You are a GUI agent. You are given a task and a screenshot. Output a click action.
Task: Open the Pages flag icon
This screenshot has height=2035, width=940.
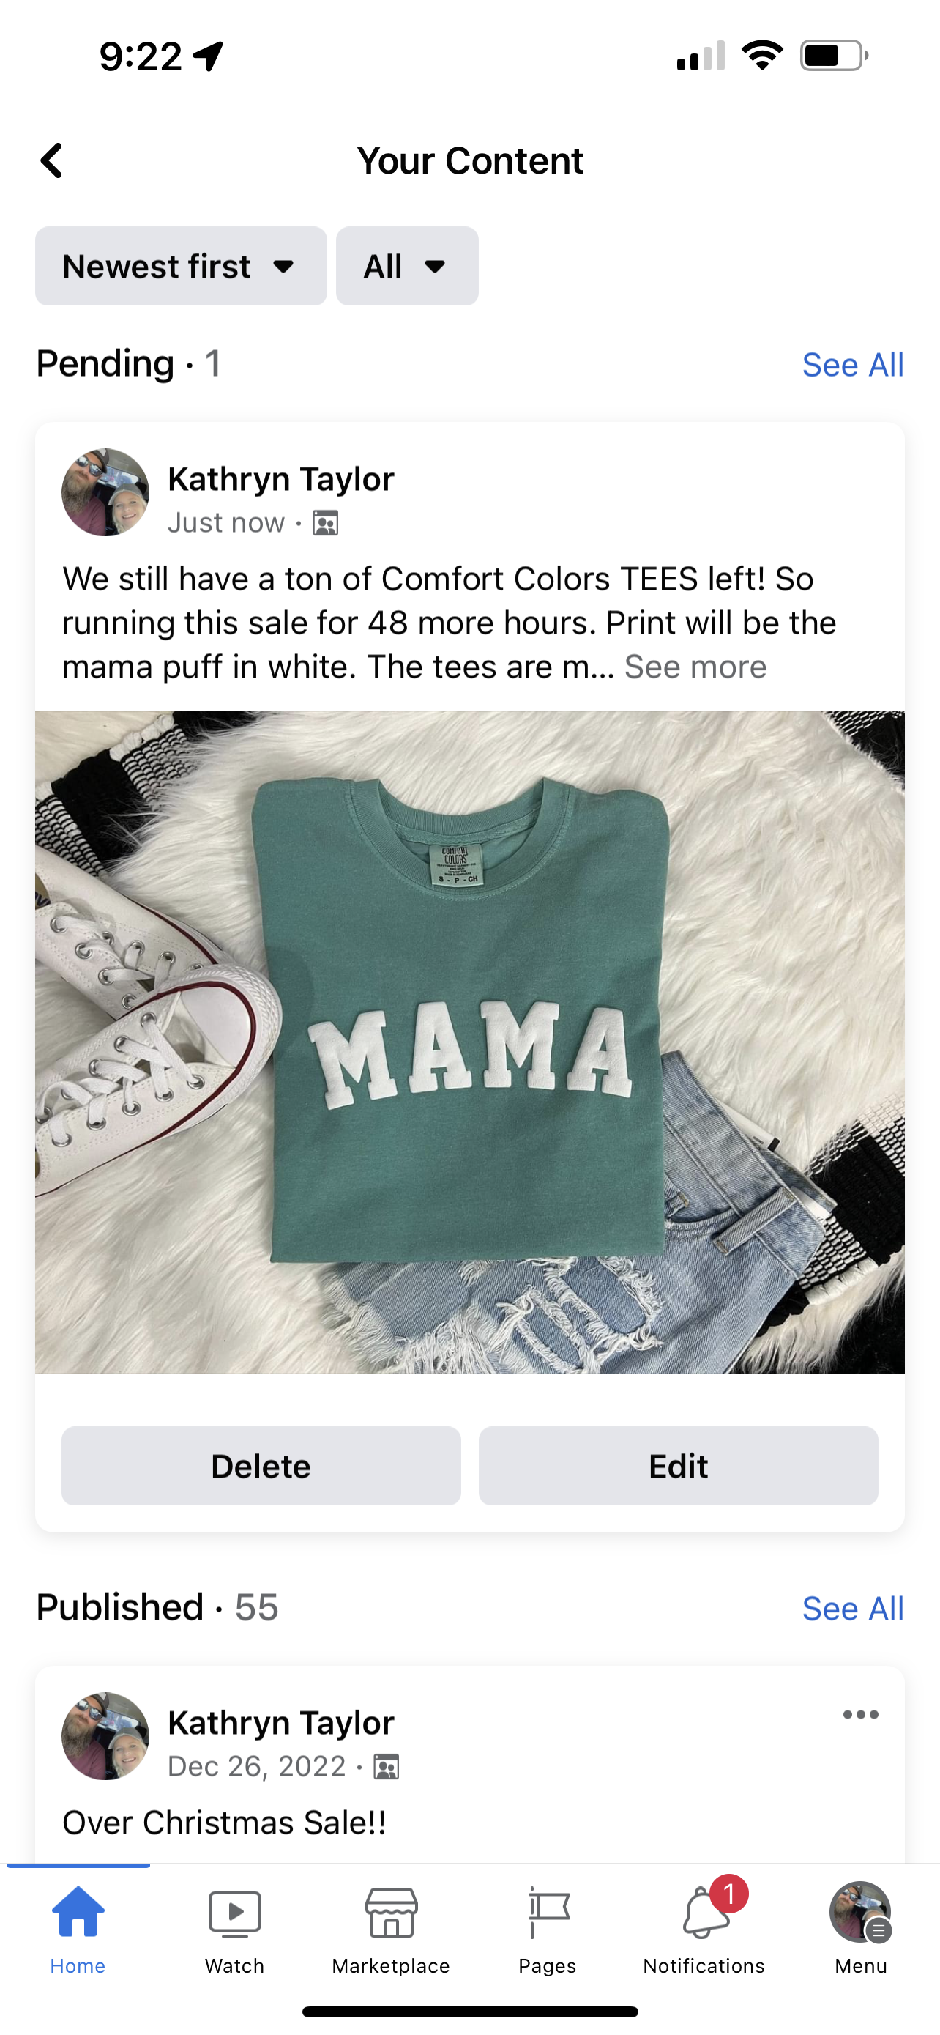coord(548,1929)
